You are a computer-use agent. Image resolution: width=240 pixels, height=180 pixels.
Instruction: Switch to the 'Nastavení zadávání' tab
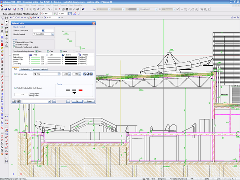[40, 69]
